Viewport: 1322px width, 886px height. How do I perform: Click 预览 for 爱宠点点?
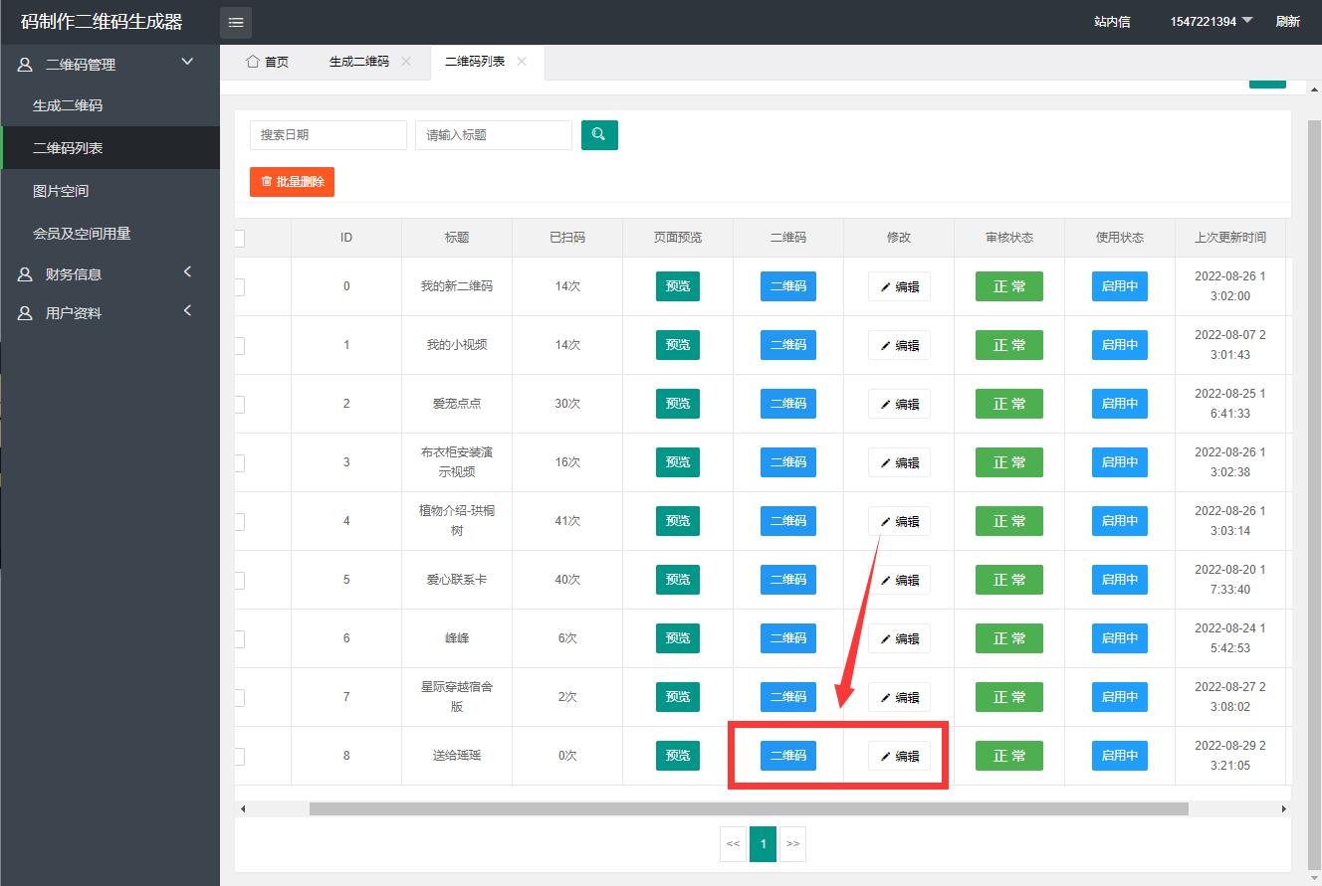(678, 404)
